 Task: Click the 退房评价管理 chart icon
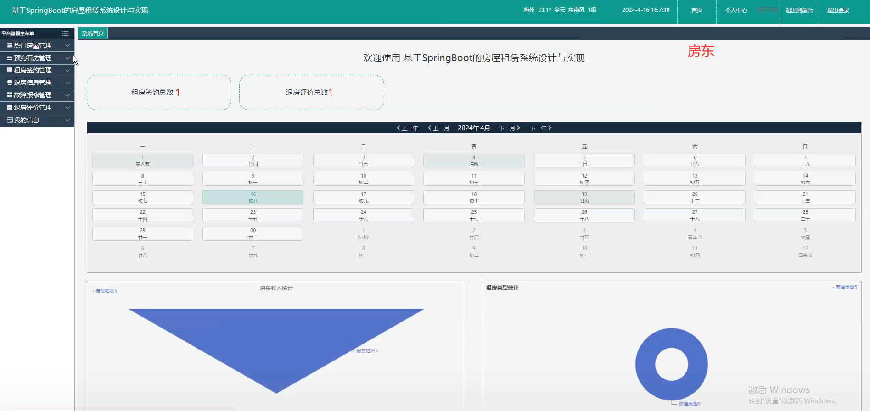pyautogui.click(x=10, y=107)
